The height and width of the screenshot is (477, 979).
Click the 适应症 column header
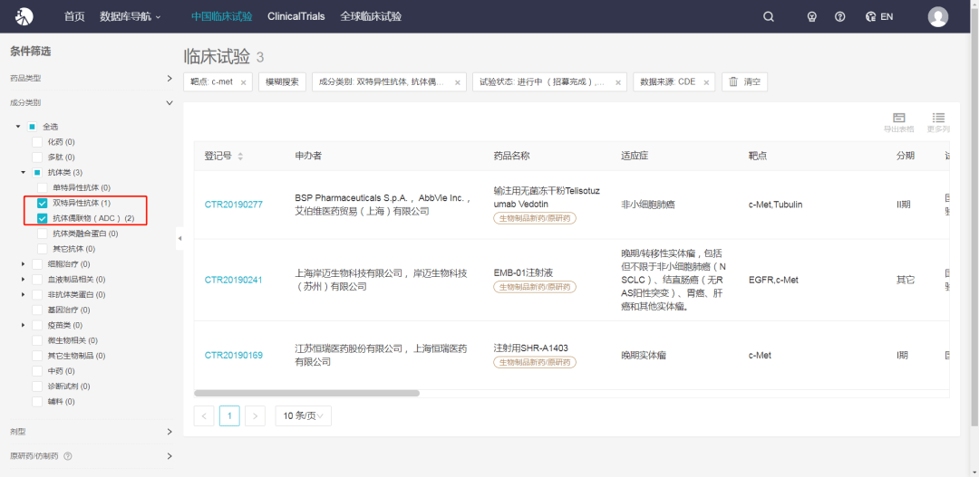click(635, 156)
